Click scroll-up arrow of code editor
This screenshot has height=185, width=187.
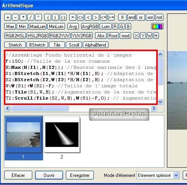tap(160, 55)
